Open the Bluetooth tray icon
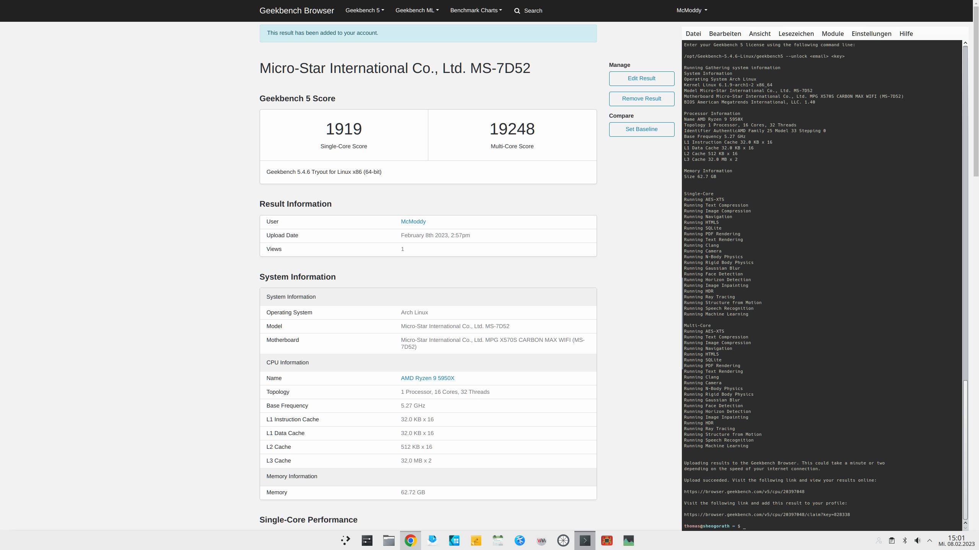The width and height of the screenshot is (979, 550). 905,540
